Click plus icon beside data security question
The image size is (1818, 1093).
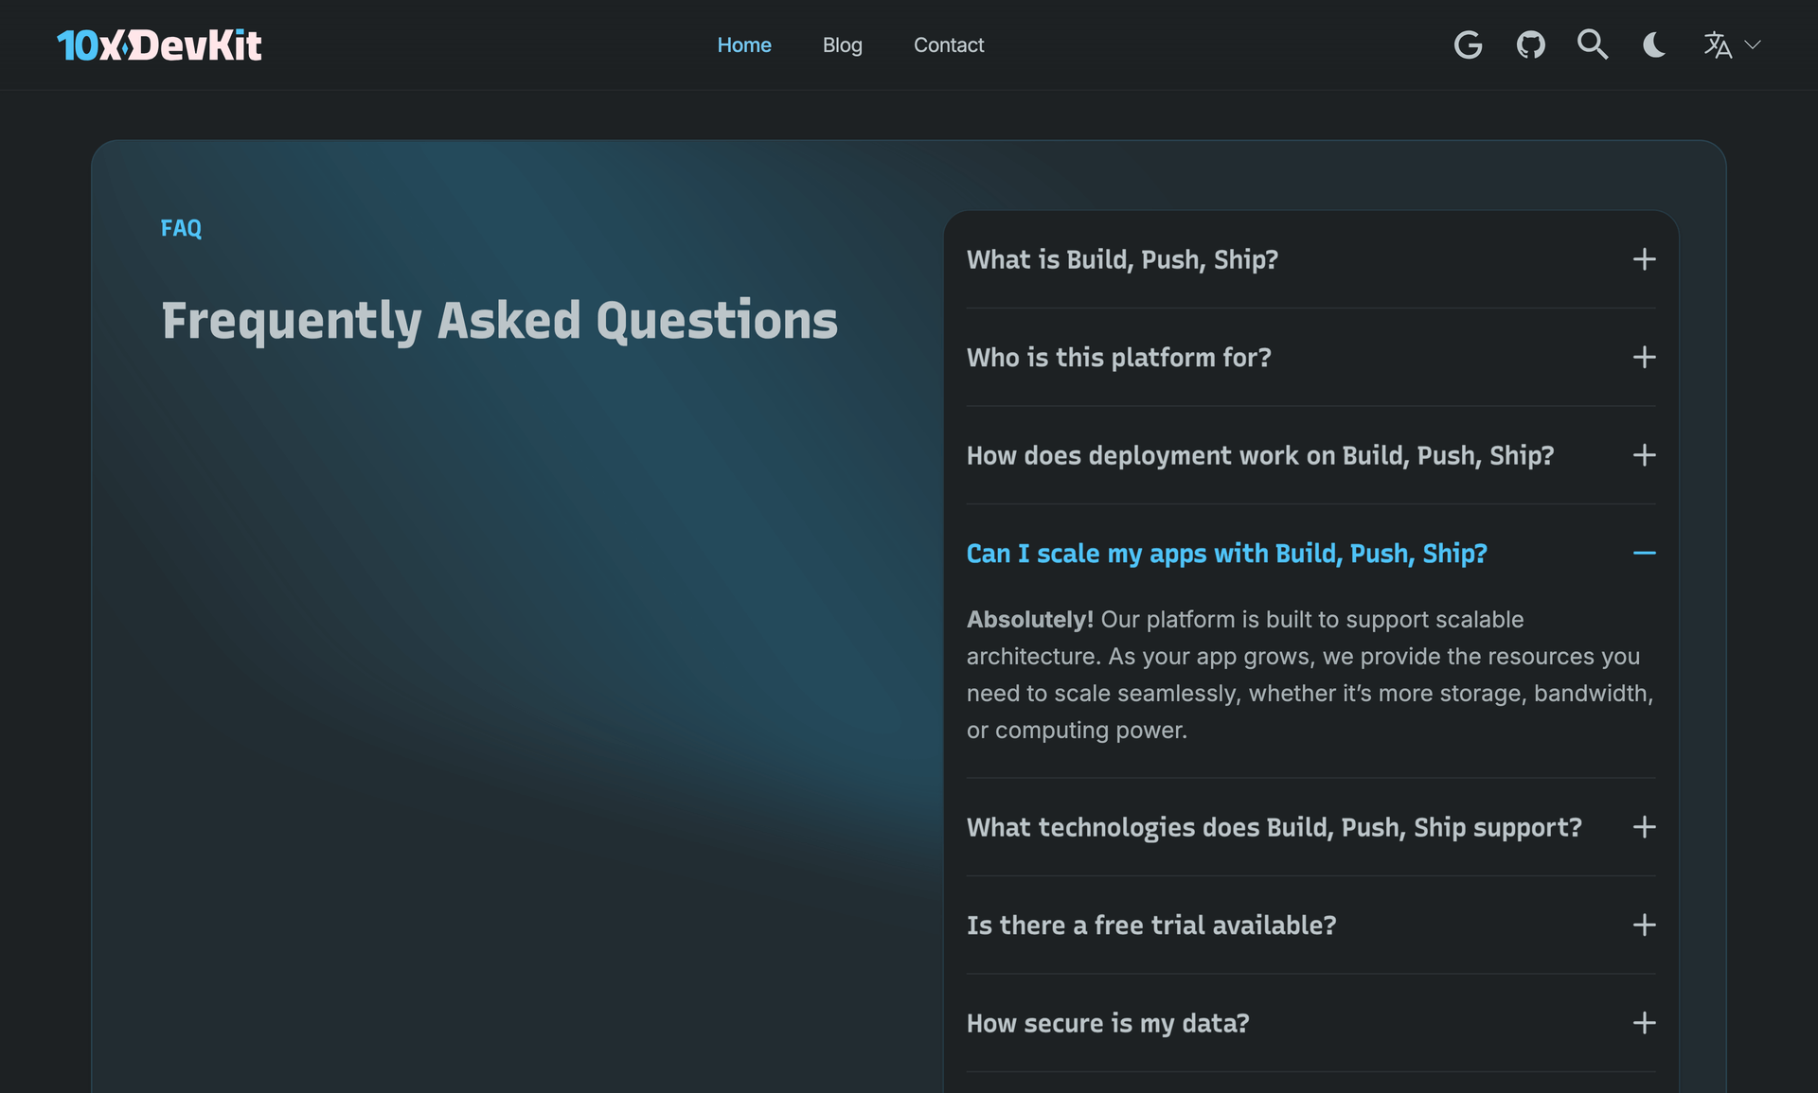(1645, 1023)
